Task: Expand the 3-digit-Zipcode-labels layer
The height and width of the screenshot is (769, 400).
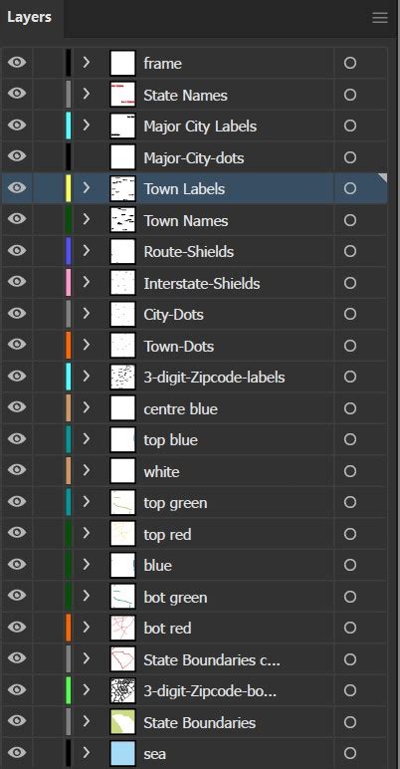Action: [x=87, y=377]
